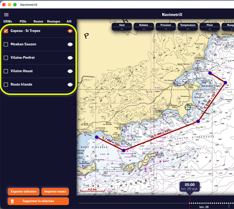Viewport: 234px width, 209px height.
Task: Click the 05:00 timeline time marker
Action: point(190,186)
